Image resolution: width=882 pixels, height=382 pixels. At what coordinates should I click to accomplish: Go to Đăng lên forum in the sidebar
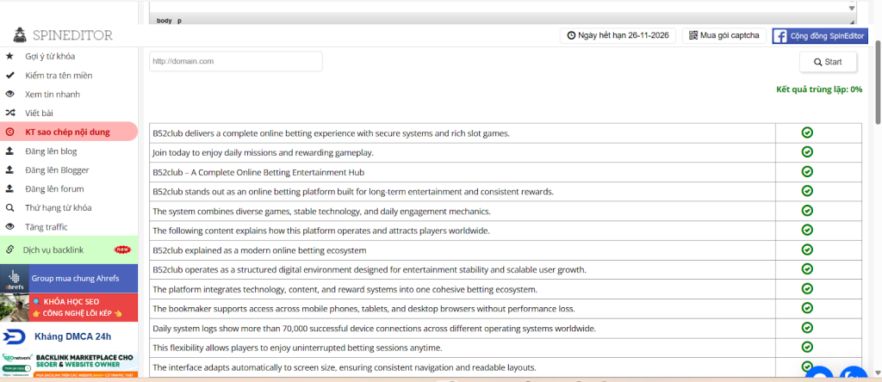54,189
